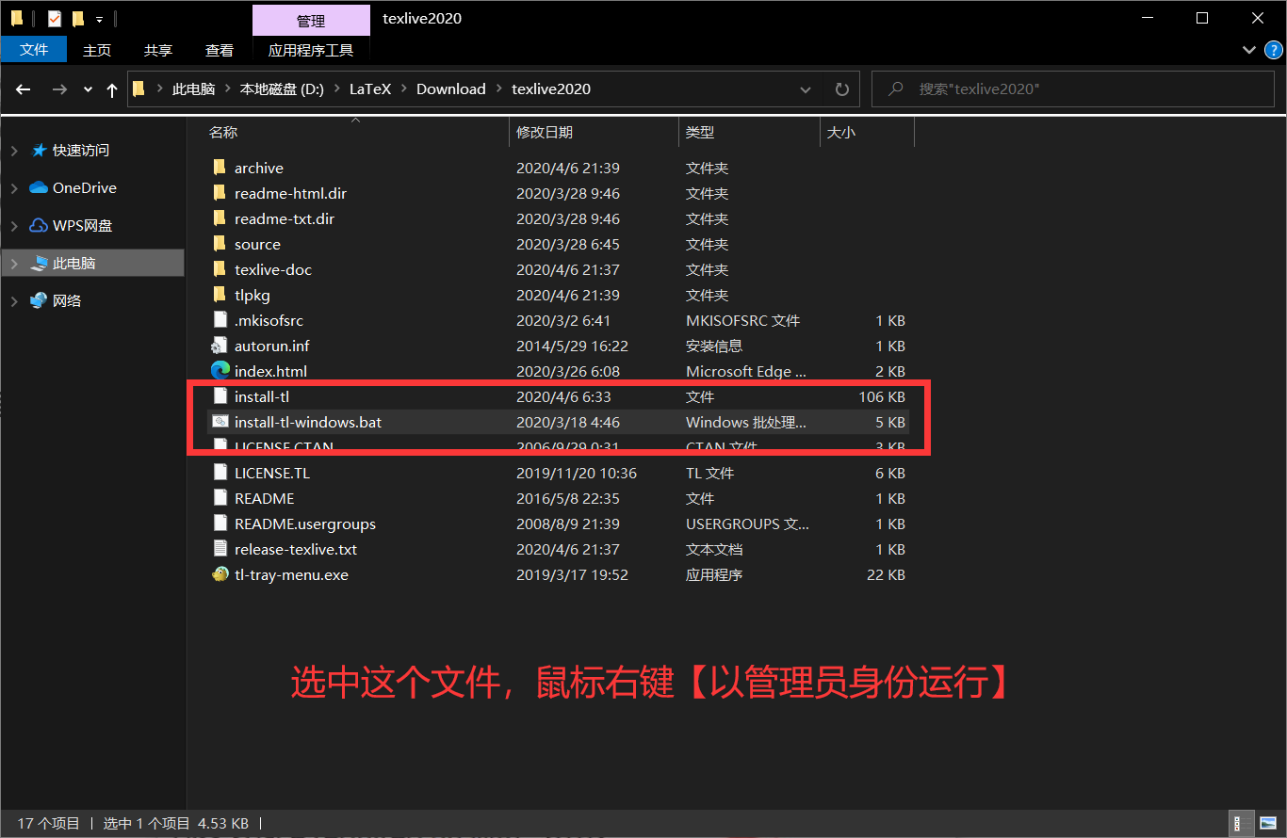Sort by 修改日期 column header

[545, 133]
